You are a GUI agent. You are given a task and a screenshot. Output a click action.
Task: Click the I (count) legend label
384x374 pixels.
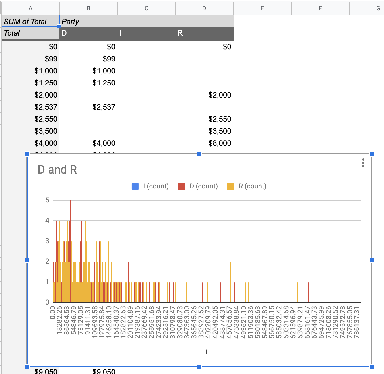coord(156,186)
